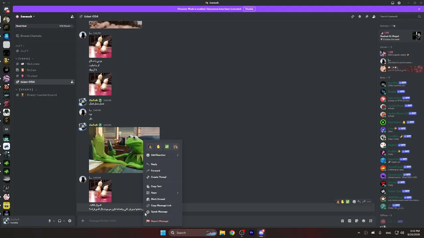The image size is (424, 238).
Task: Choose Mark Unread in context menu
Action: (162, 199)
